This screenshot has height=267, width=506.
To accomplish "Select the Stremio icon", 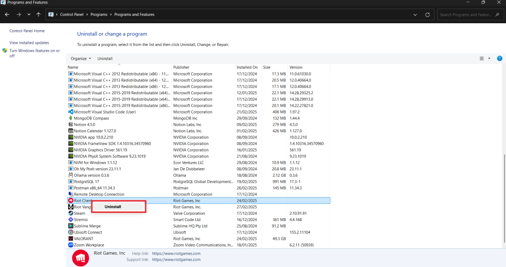I will [71, 220].
